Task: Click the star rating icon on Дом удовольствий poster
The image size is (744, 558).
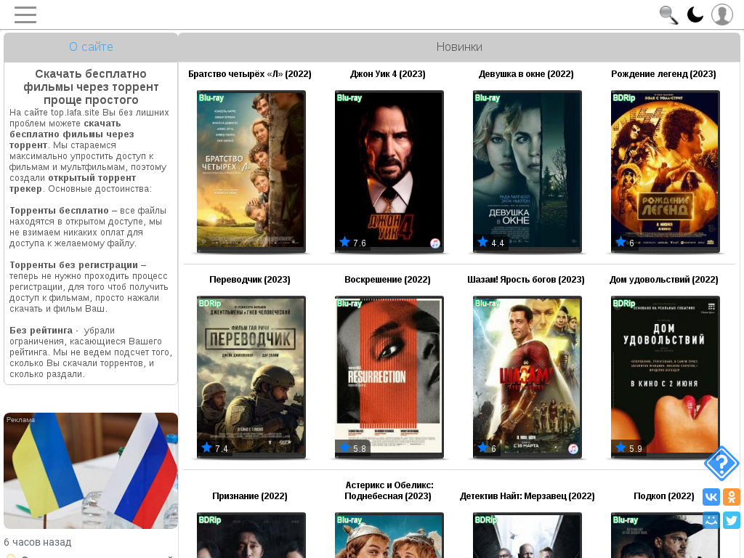Action: tap(620, 448)
